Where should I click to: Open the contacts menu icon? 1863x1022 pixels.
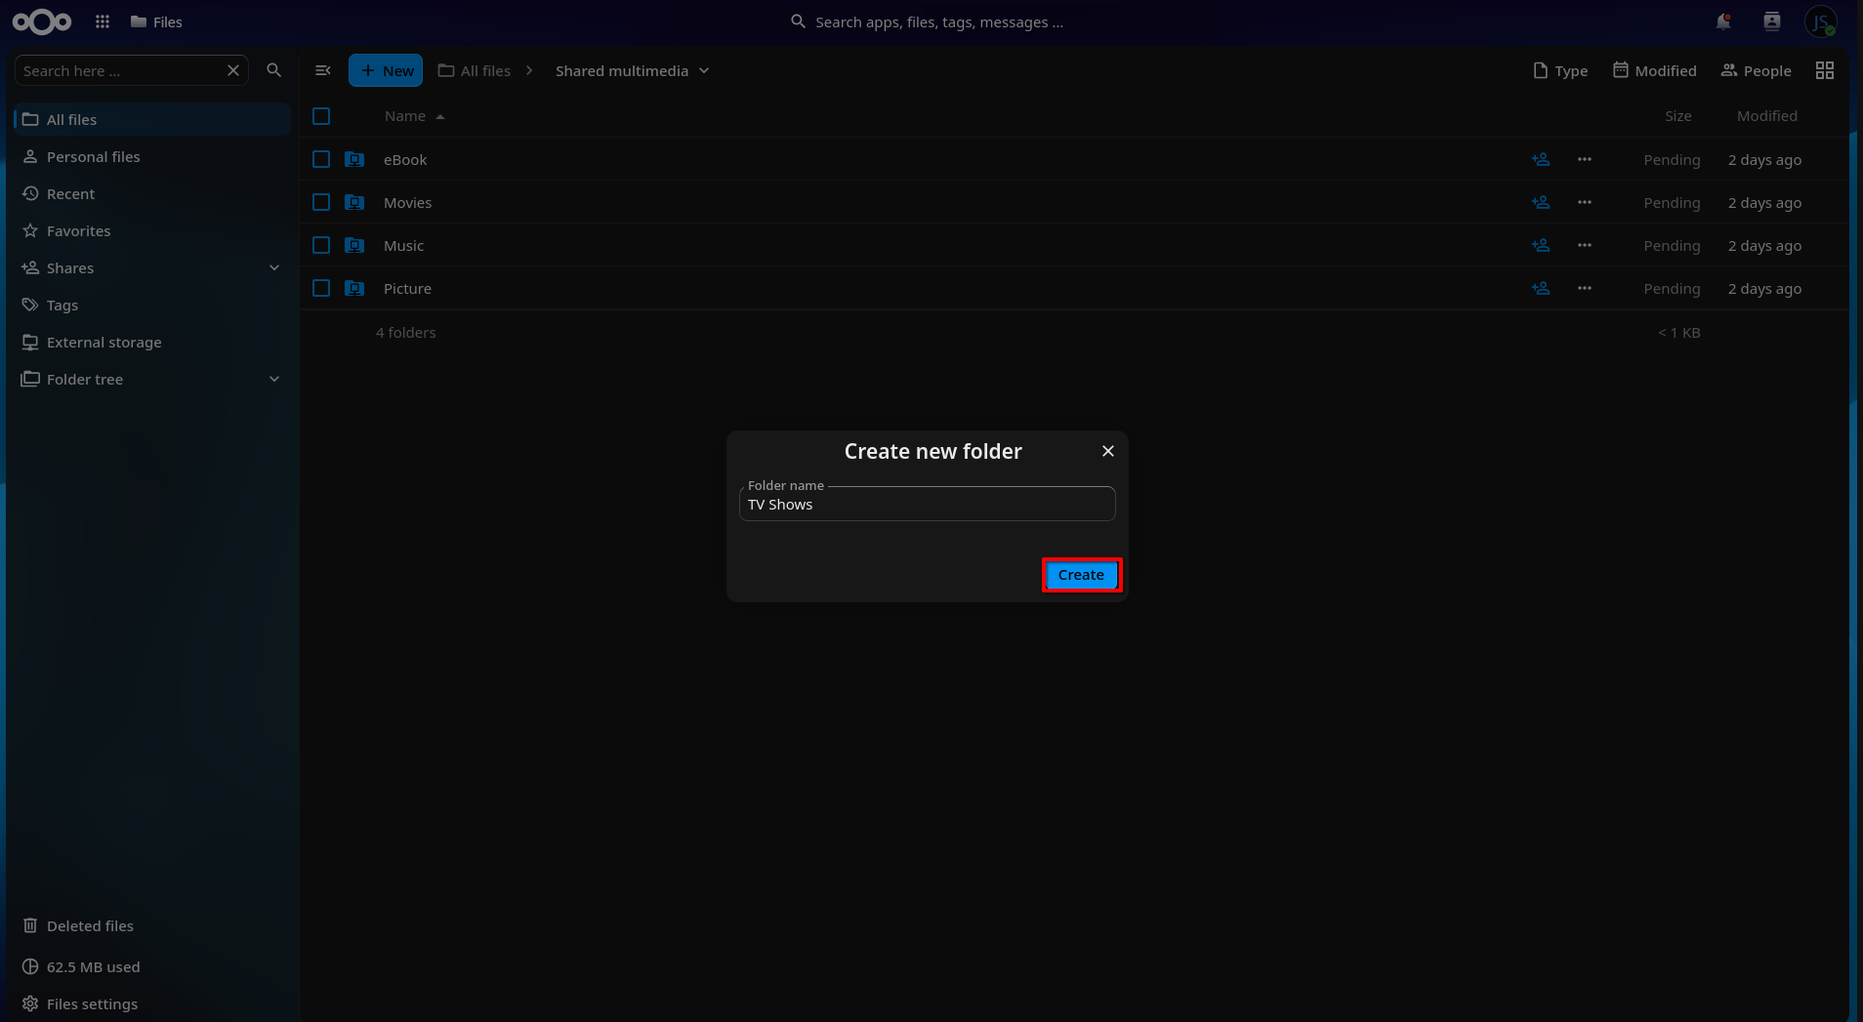click(x=1772, y=21)
